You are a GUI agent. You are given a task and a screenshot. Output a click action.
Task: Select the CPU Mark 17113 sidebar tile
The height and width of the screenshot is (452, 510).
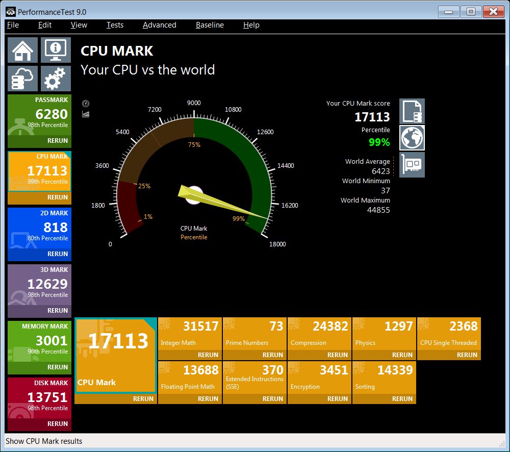pyautogui.click(x=39, y=171)
